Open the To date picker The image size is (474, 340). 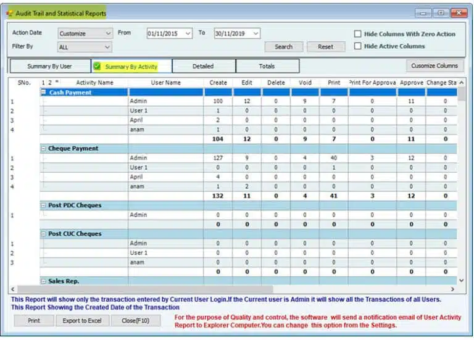[256, 33]
